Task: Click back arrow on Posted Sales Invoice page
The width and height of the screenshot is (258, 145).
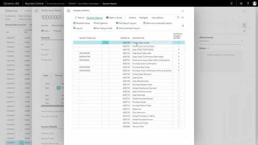Action: 37,11
